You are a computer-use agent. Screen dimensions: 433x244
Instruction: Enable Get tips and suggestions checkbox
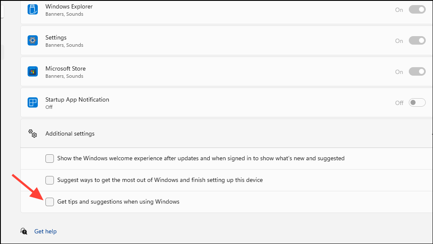point(50,202)
